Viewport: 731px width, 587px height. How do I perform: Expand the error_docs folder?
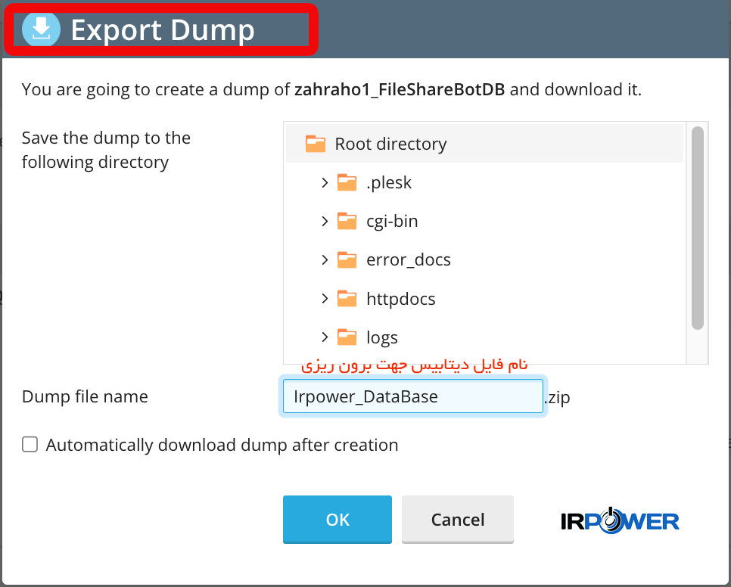click(x=325, y=260)
